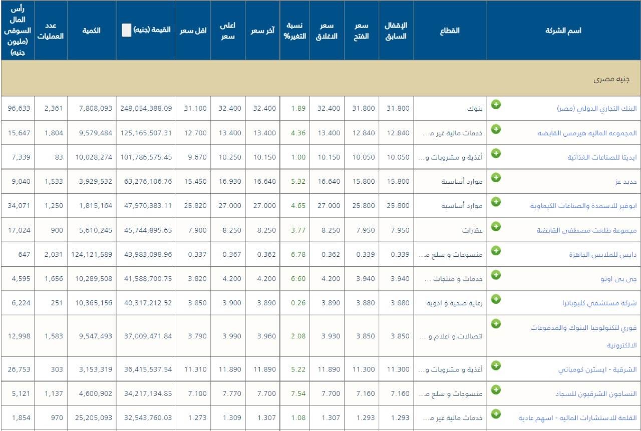Screen dimensions: 641x431
Task: Open المجموعه الماليه هيرمس القابضه link
Action: click(587, 133)
